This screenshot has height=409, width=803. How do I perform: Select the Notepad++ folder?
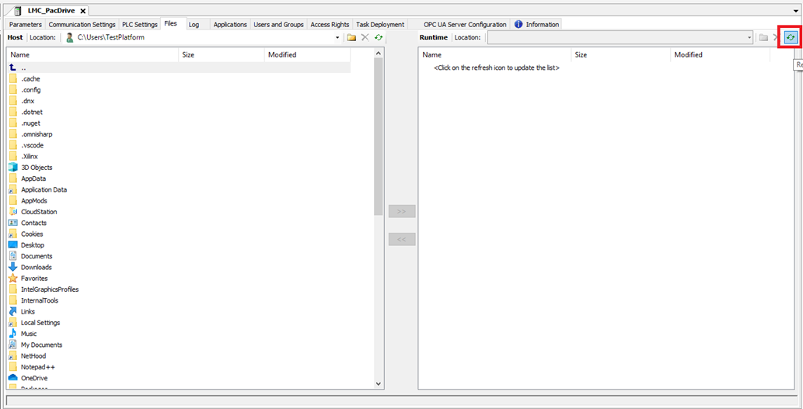tap(37, 367)
